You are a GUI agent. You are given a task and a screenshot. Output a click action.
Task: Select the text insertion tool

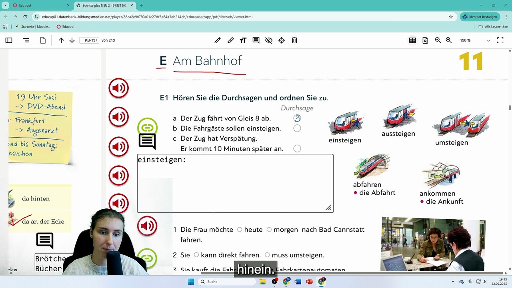click(x=243, y=40)
